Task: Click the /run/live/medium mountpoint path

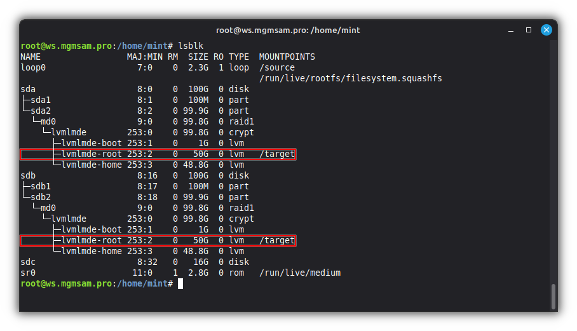Action: (299, 273)
